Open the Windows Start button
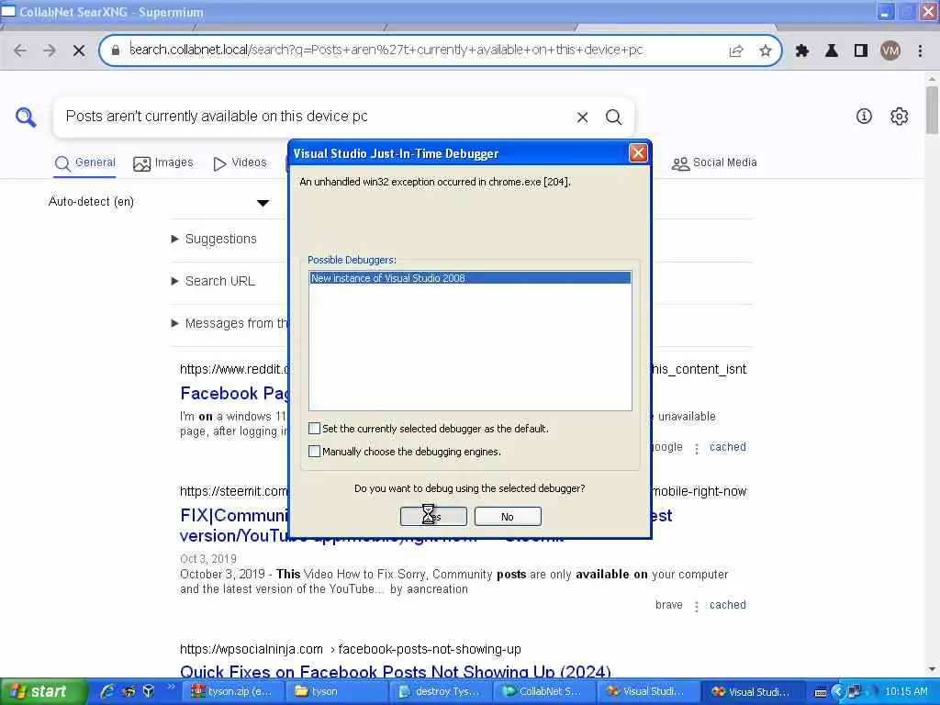The image size is (940, 705). (x=44, y=691)
